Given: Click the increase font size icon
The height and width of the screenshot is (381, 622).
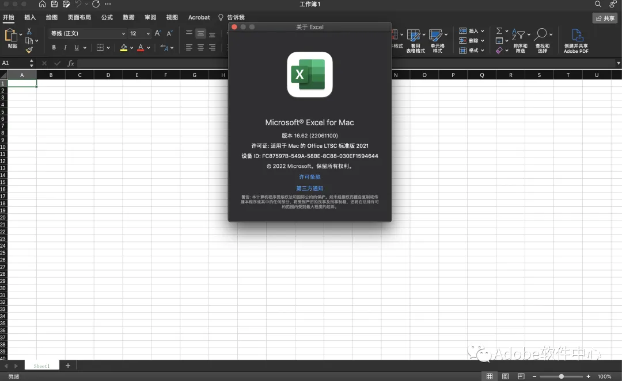Looking at the screenshot, I should (157, 33).
